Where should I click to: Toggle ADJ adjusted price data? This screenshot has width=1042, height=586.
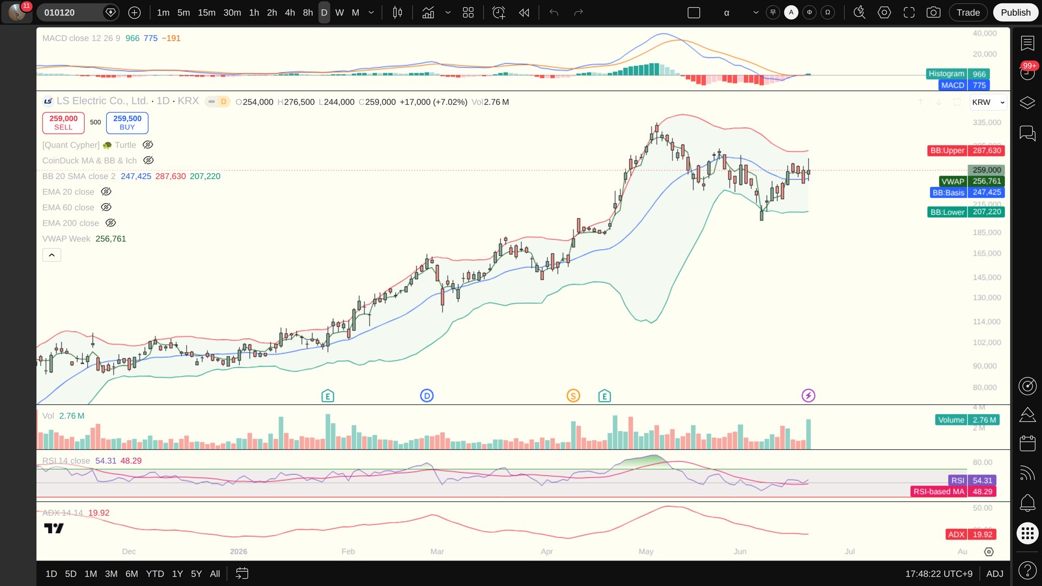(994, 574)
